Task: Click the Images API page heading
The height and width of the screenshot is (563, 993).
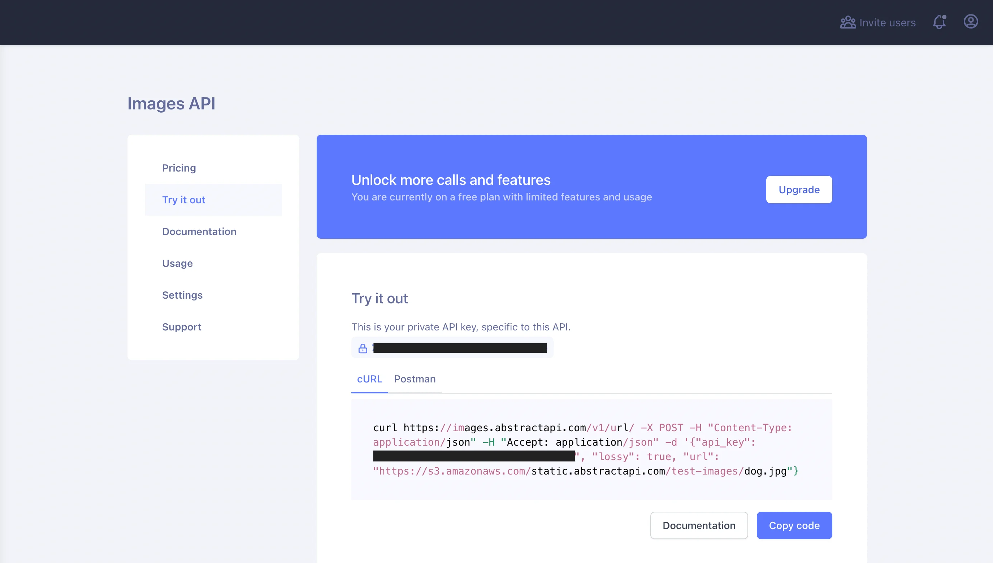Action: pos(171,103)
